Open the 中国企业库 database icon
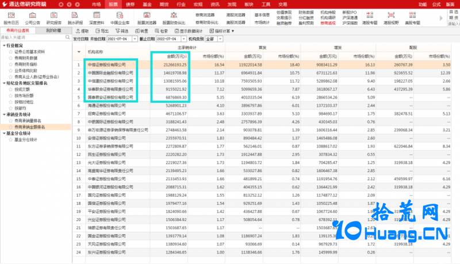Viewport: 460px width, 264px height. [x=120, y=18]
